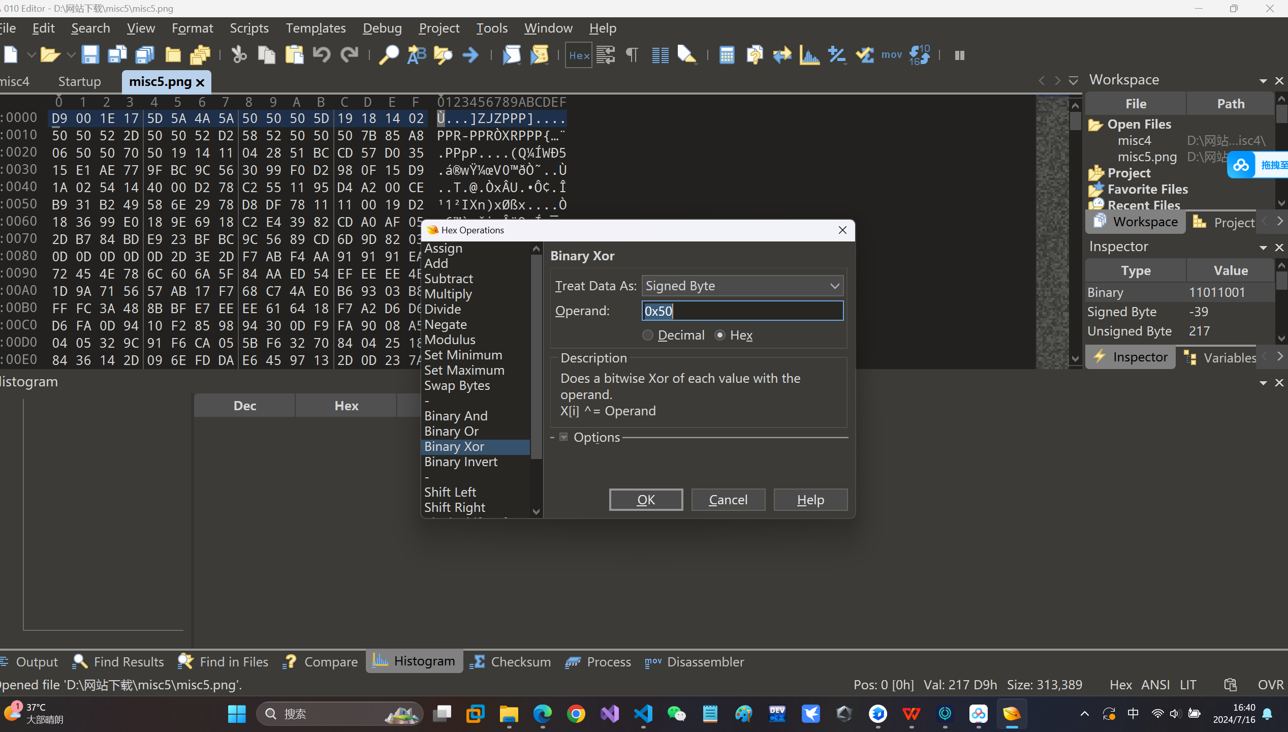Click the Find magnifier toolbar icon
This screenshot has height=732, width=1288.
click(x=389, y=55)
